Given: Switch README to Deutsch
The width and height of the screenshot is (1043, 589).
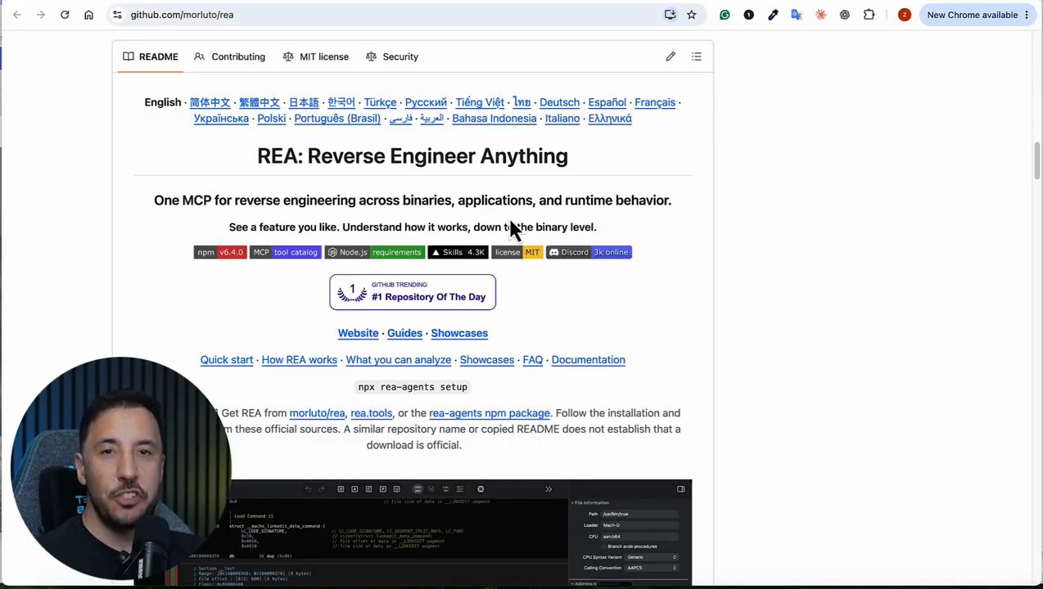Looking at the screenshot, I should pyautogui.click(x=559, y=102).
